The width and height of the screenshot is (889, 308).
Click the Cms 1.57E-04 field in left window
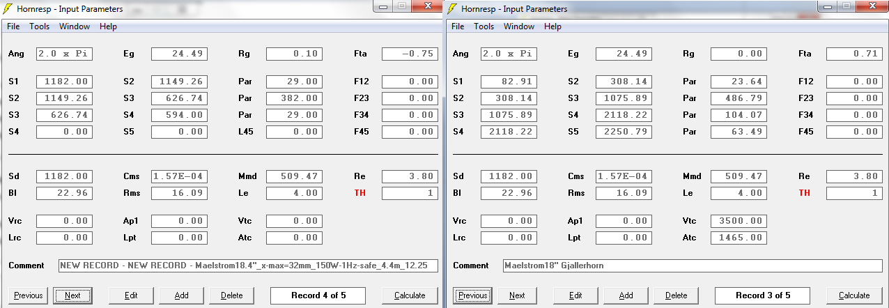(x=179, y=176)
